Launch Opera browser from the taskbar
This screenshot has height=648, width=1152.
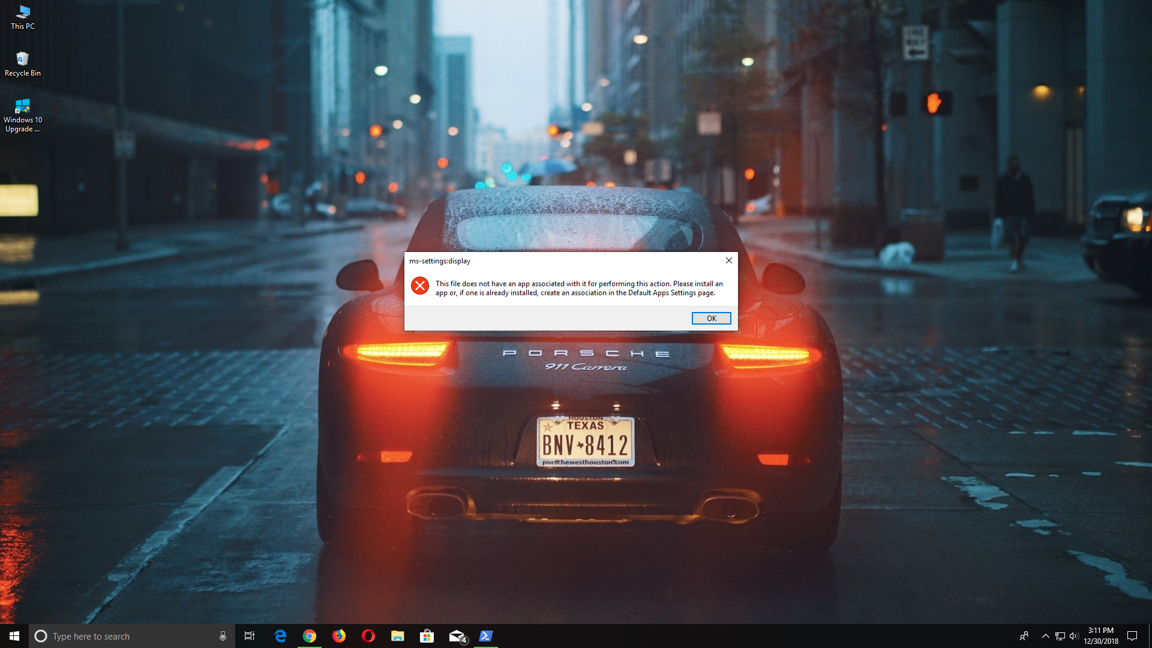click(x=368, y=636)
